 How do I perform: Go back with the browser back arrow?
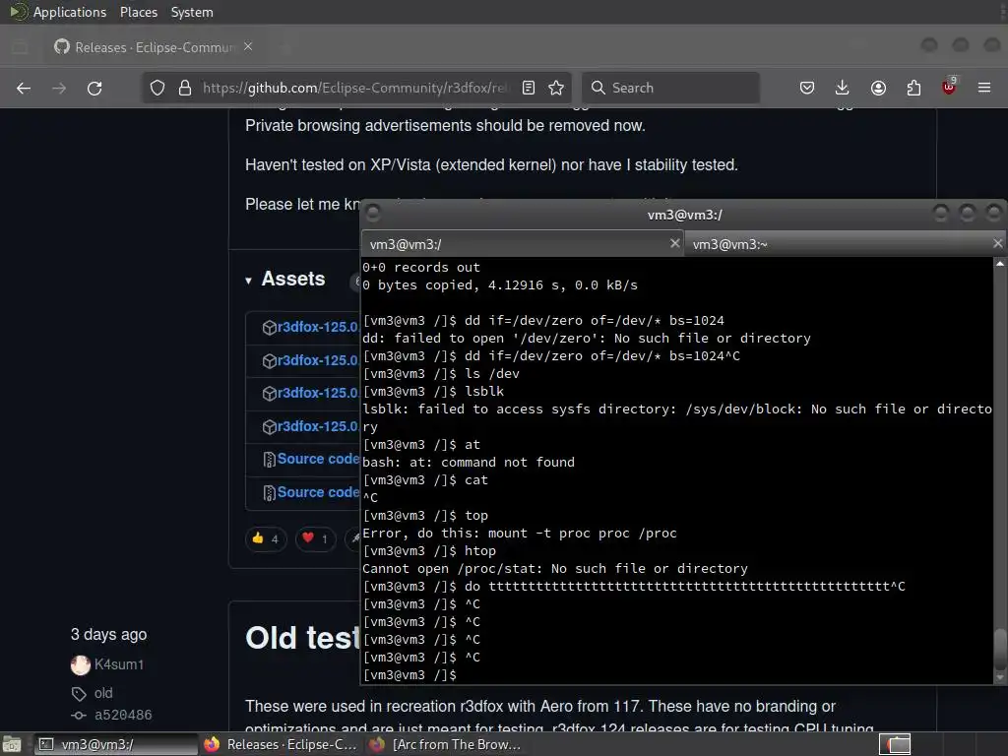pos(24,88)
